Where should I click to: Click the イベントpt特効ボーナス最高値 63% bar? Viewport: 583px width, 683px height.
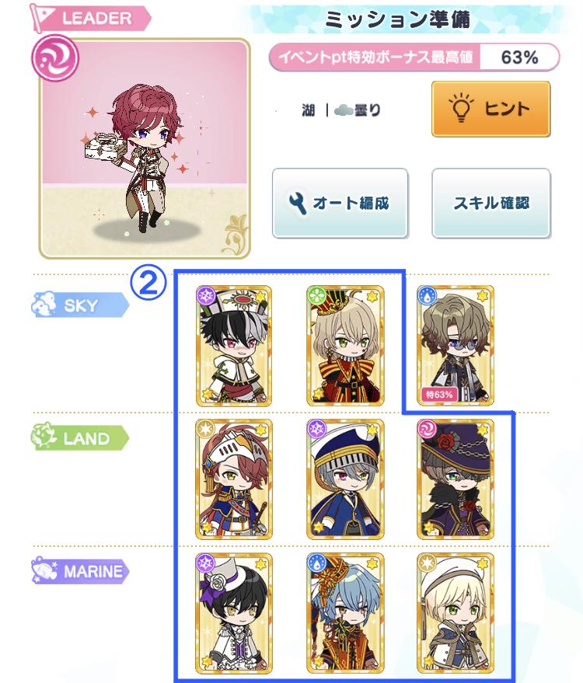click(414, 57)
